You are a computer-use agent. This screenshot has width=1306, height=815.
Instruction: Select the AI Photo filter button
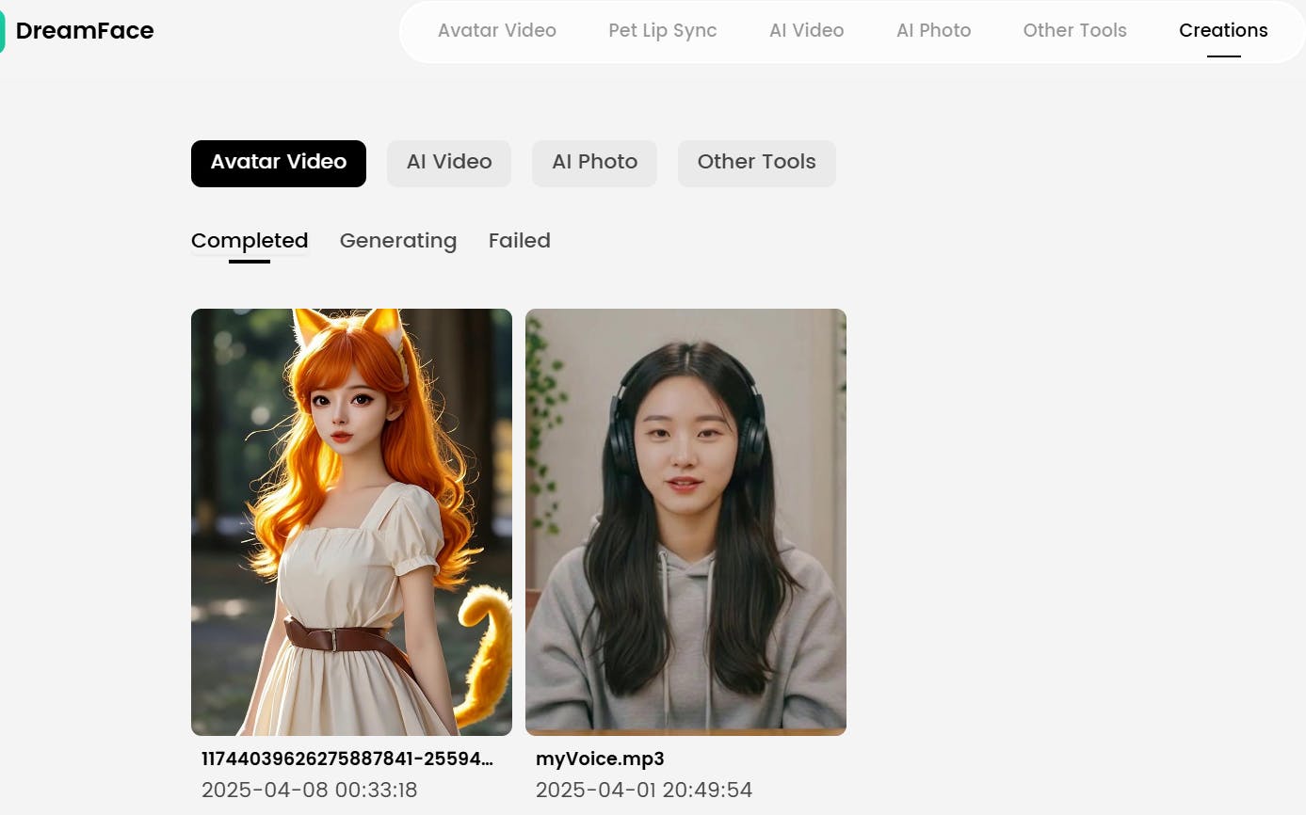pos(595,164)
